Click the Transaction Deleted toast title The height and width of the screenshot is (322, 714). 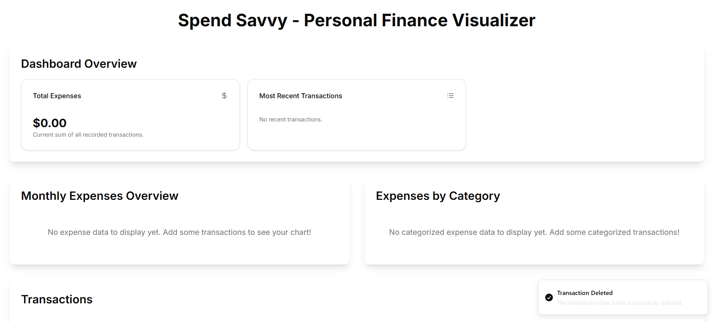click(585, 293)
